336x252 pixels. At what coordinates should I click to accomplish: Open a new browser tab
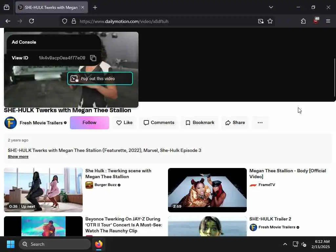coord(95,8)
